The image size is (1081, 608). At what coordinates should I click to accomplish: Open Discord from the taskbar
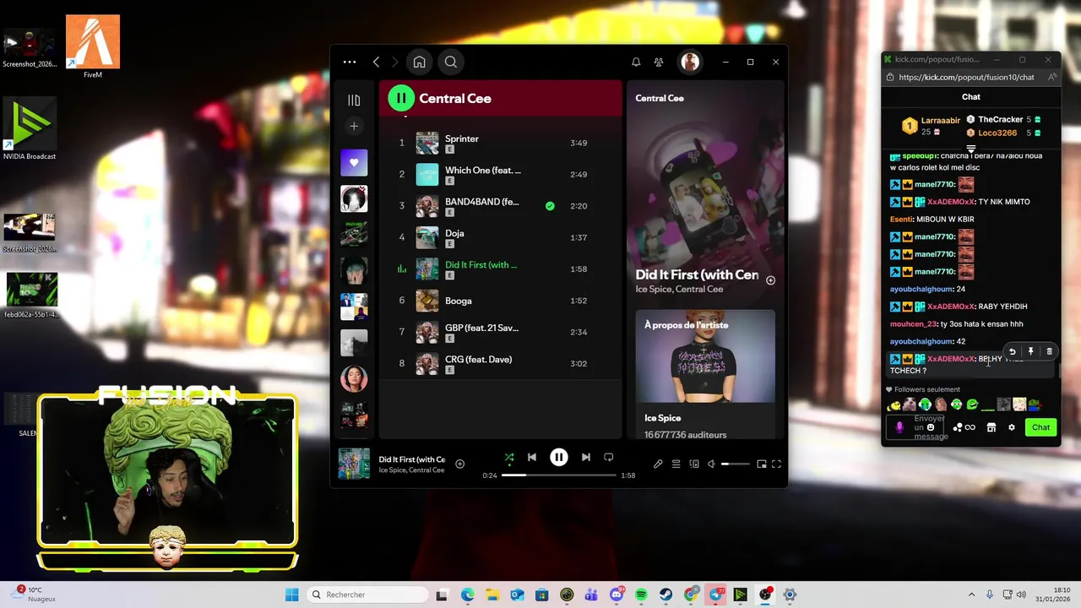[x=617, y=594]
